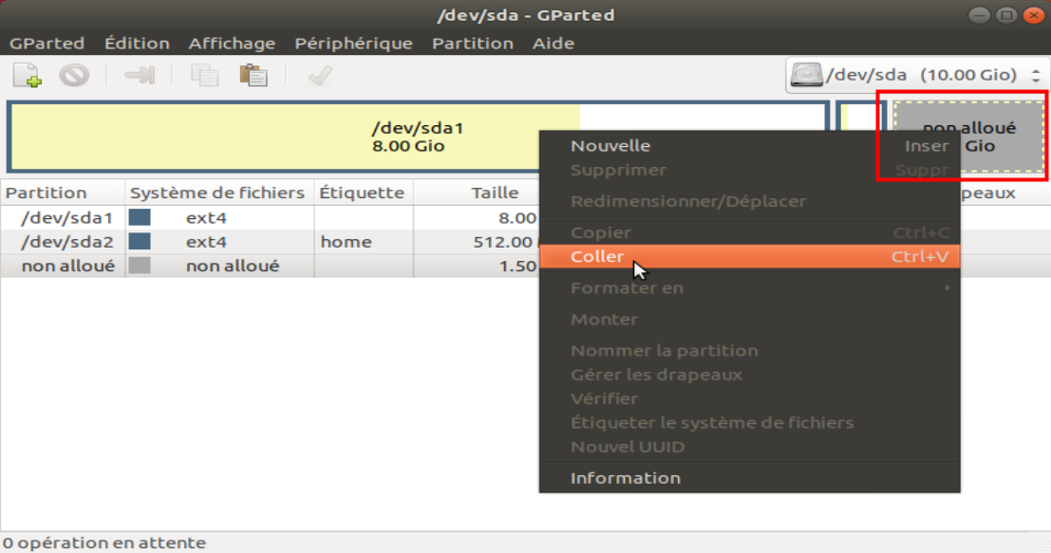The height and width of the screenshot is (553, 1051).
Task: Open the Périphérique menu
Action: click(353, 44)
